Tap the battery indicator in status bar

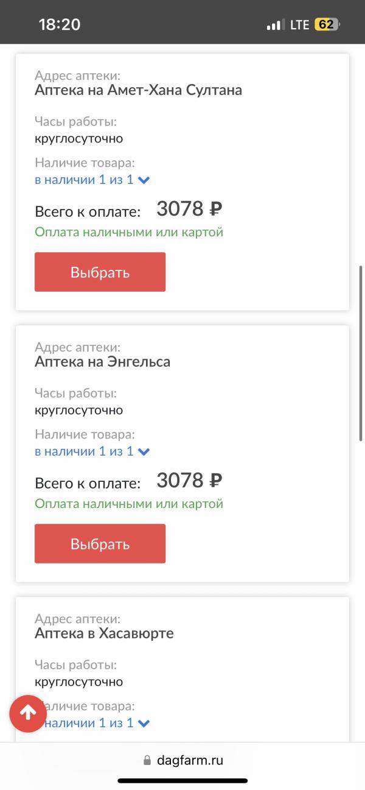327,25
